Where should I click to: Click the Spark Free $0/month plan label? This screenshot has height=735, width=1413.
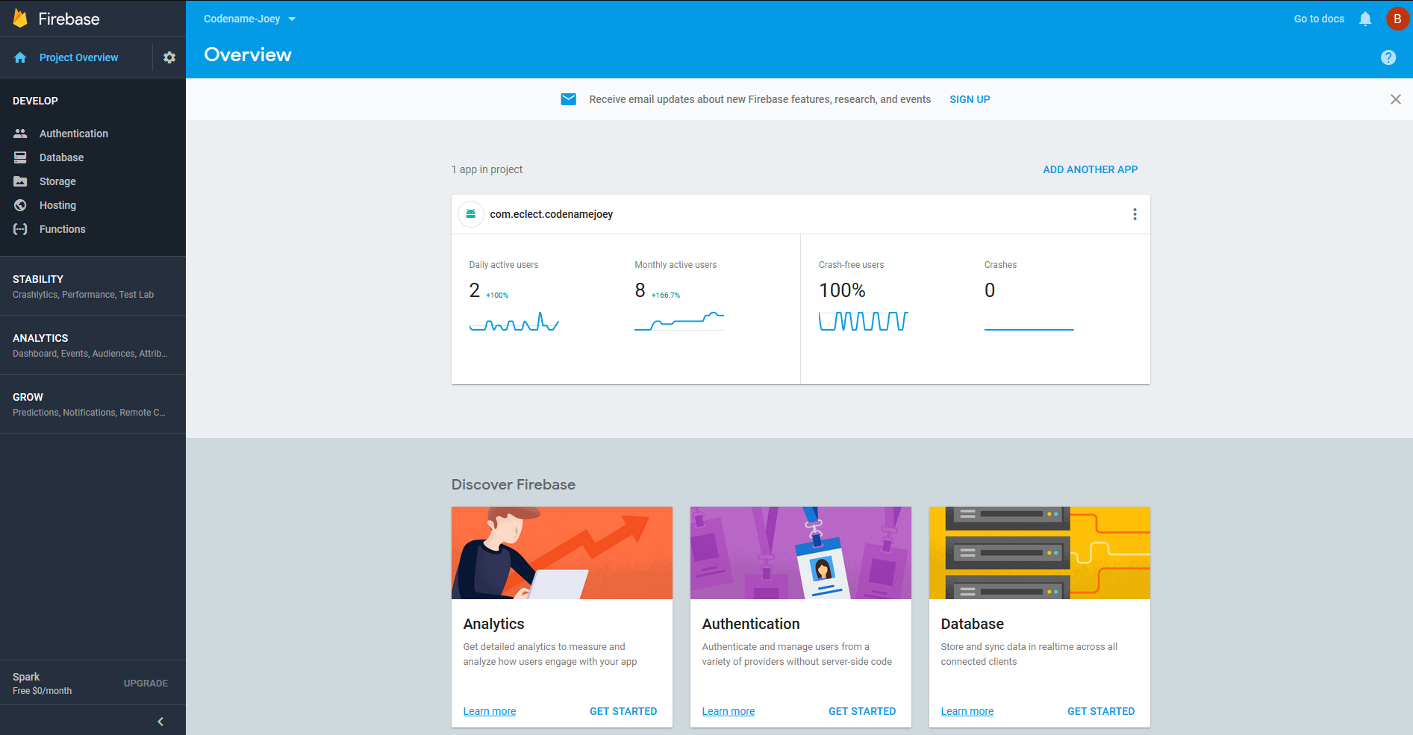(x=43, y=684)
